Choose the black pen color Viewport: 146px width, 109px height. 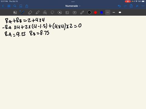89,12
